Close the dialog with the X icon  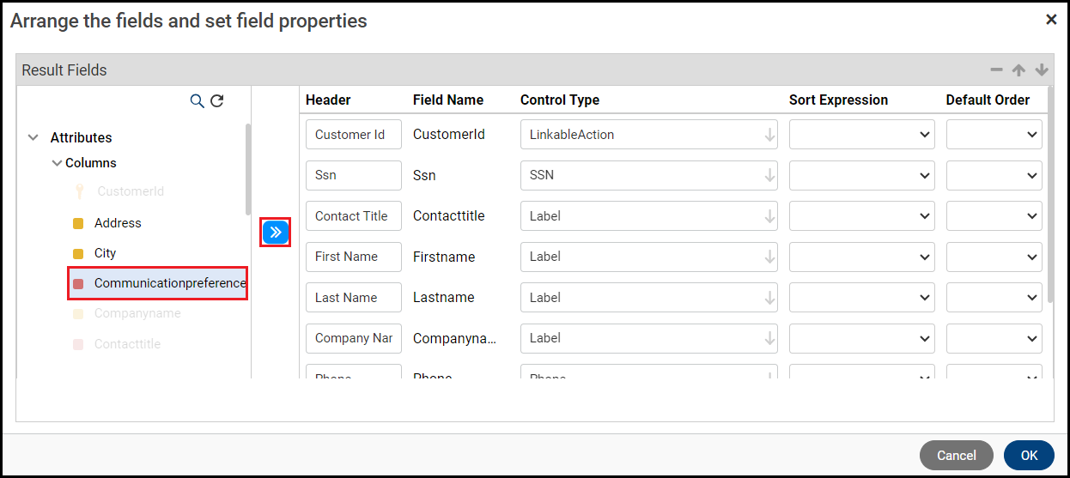click(1051, 20)
